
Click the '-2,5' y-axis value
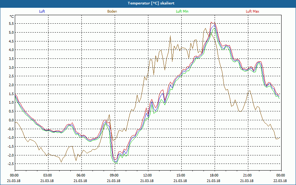11,164
